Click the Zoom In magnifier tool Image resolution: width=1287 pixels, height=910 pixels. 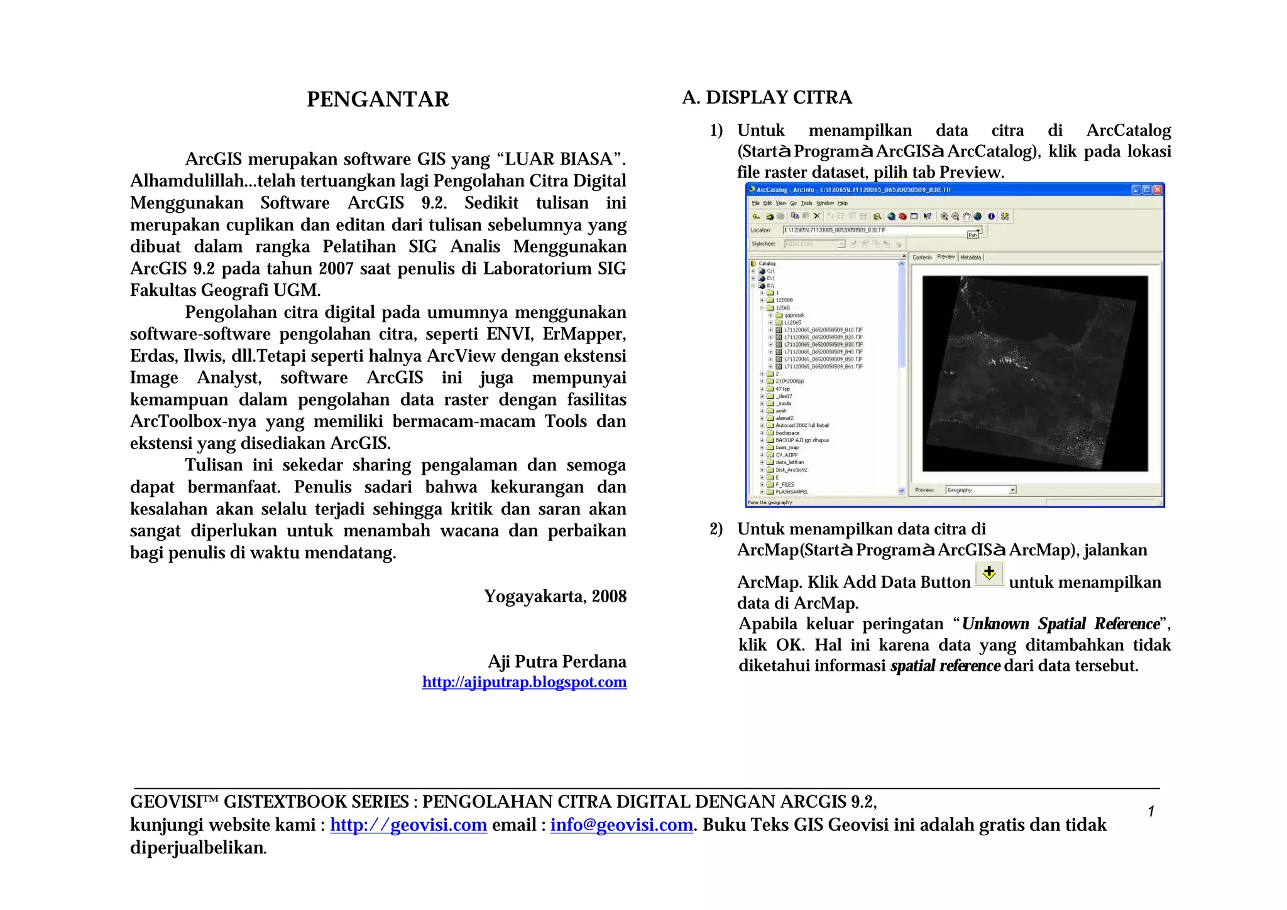click(x=944, y=216)
